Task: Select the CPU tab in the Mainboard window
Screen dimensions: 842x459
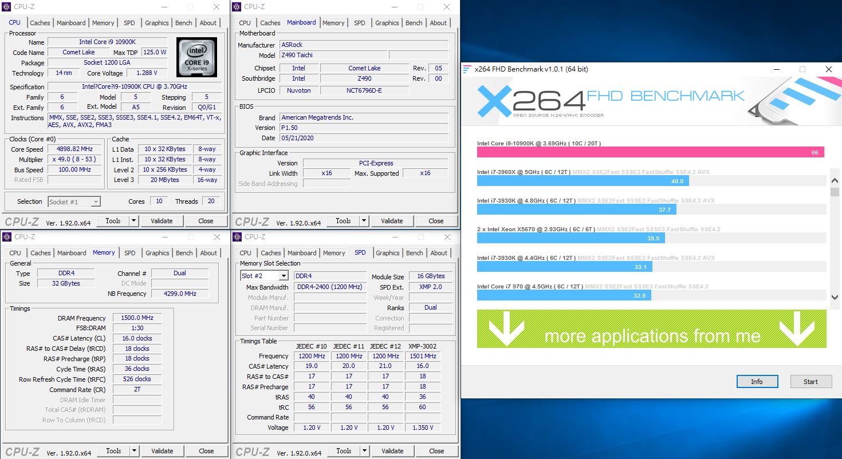Action: click(245, 23)
